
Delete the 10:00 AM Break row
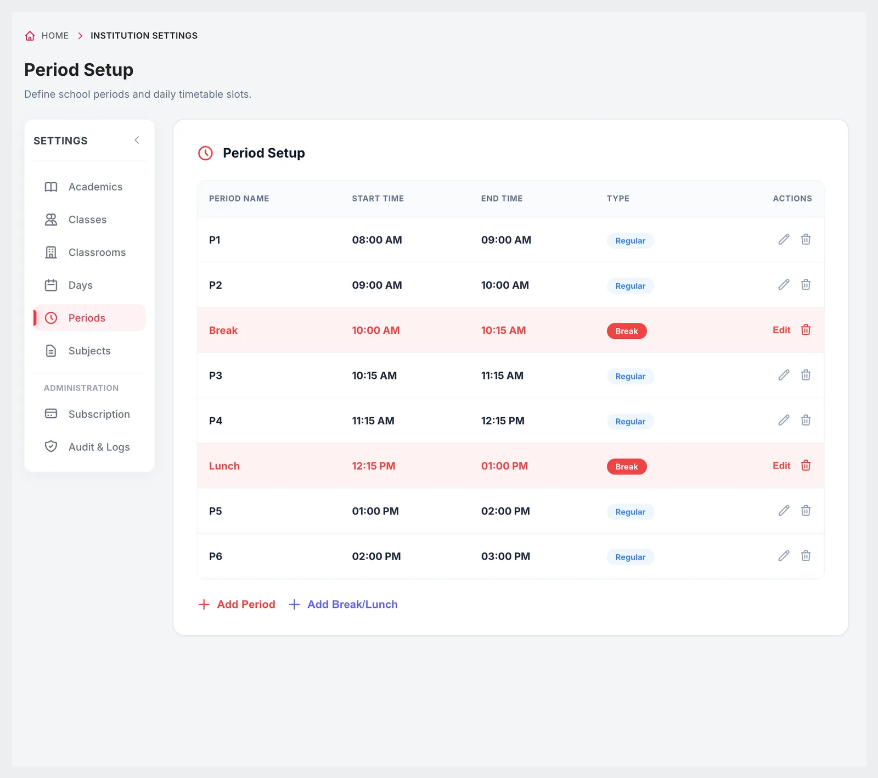806,330
